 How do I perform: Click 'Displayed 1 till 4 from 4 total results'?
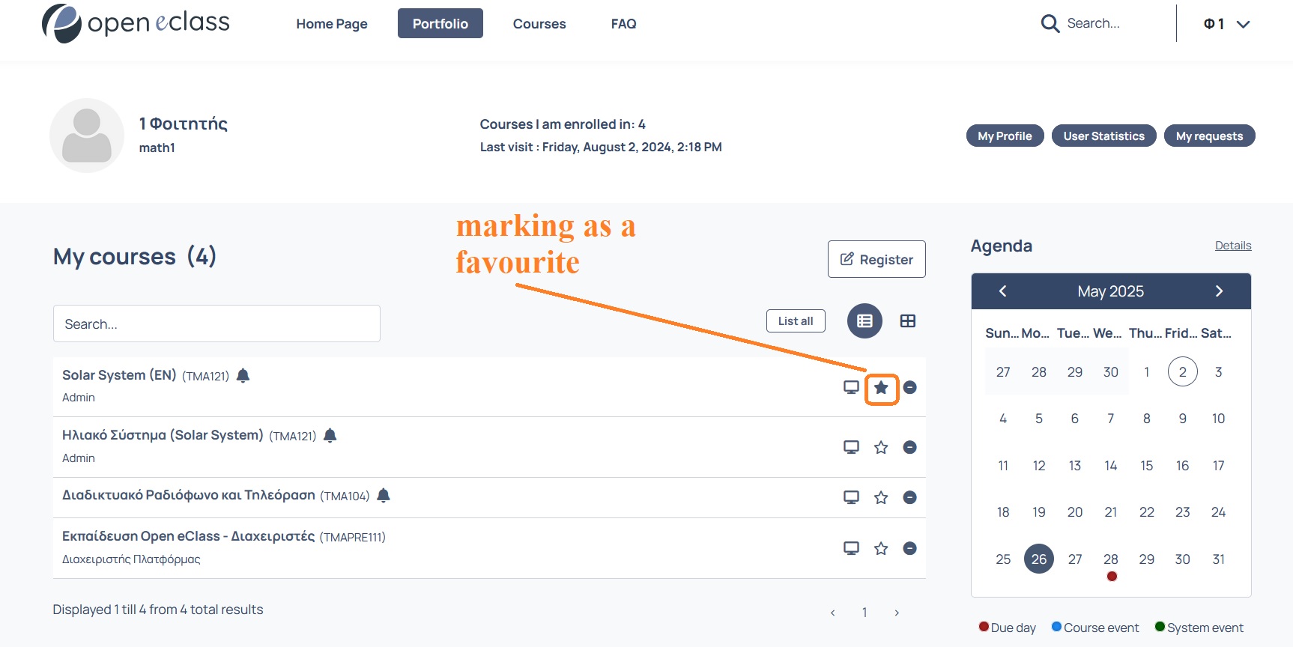click(158, 610)
